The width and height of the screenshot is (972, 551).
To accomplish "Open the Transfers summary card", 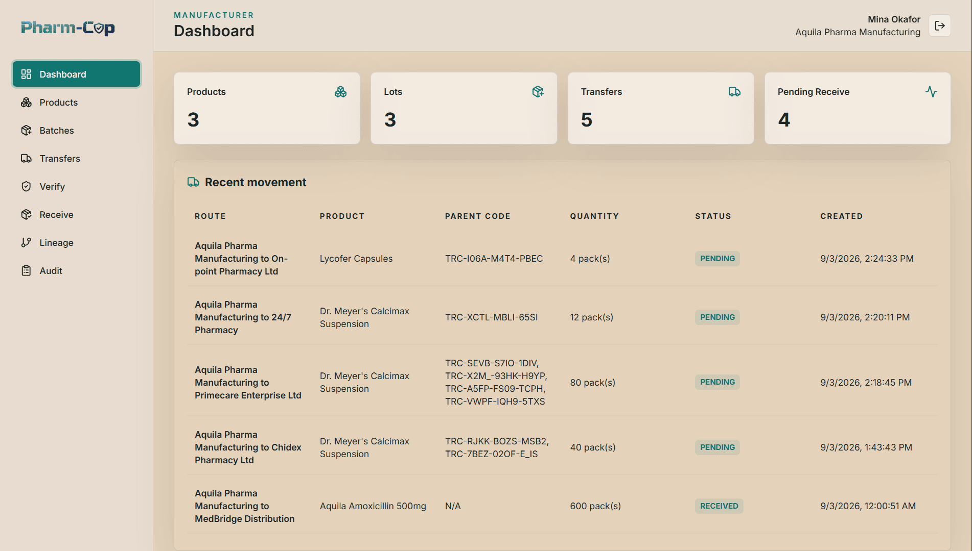I will 661,108.
